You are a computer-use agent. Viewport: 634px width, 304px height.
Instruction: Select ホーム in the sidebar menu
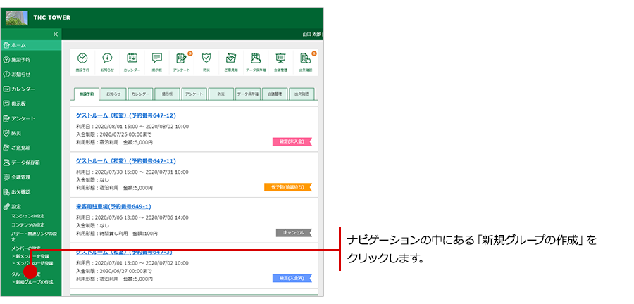point(18,45)
